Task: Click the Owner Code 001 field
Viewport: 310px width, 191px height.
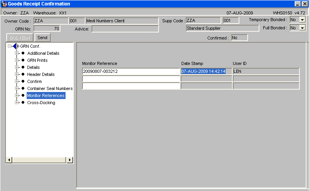Action: point(77,21)
